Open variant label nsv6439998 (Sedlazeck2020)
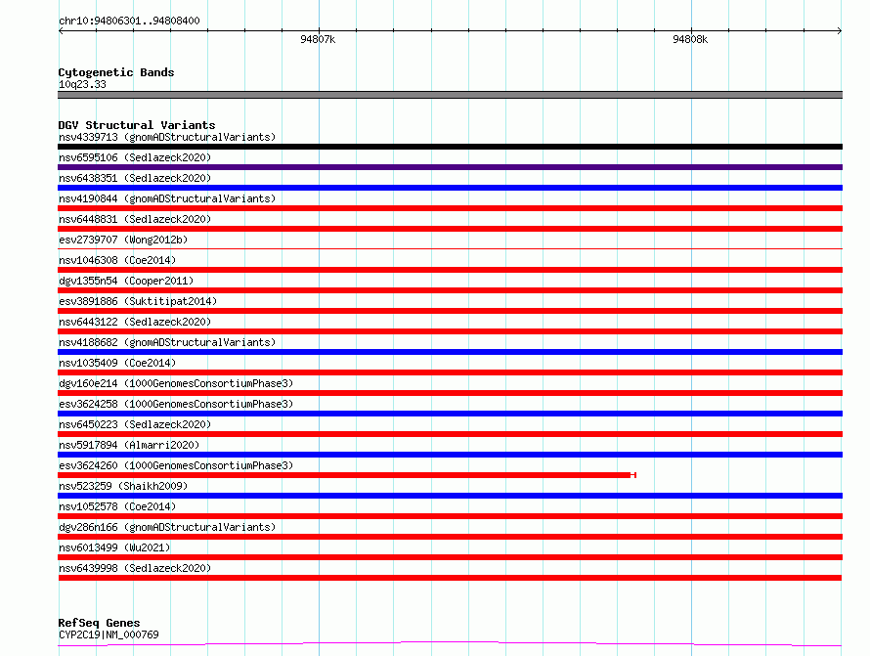870x656 pixels. click(x=135, y=568)
